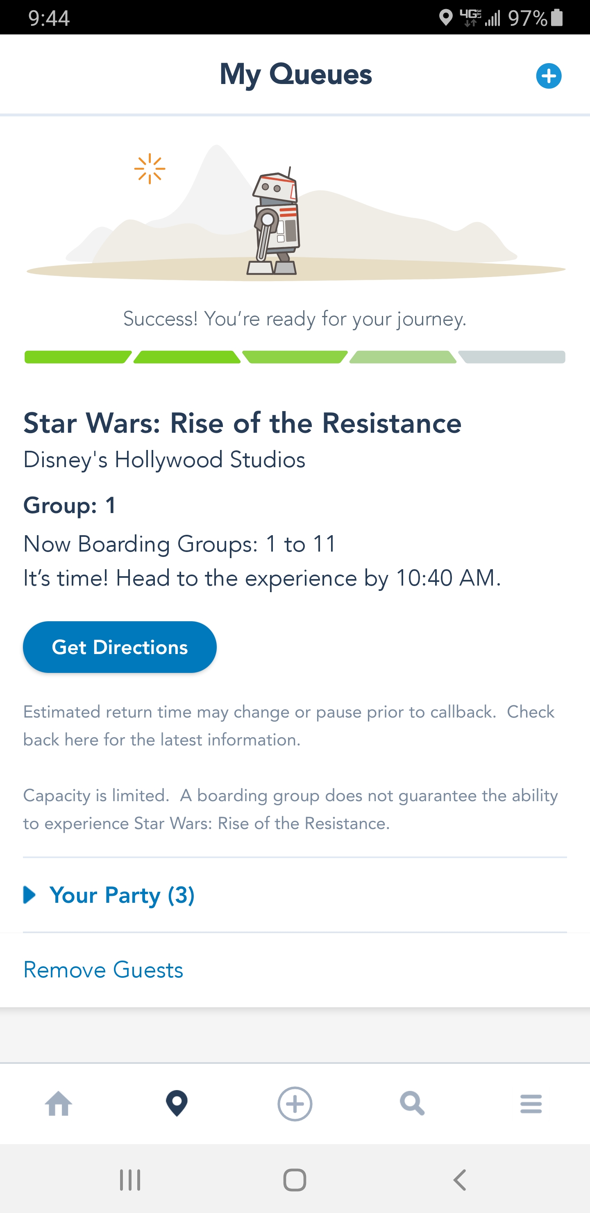590x1213 pixels.
Task: Tap the My Queues header title
Action: pos(296,75)
